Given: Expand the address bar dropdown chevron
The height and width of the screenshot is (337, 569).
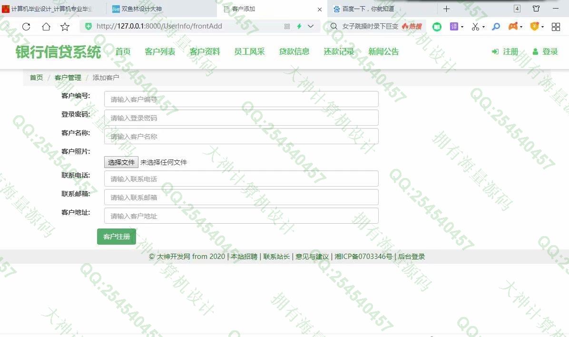Looking at the screenshot, I should pyautogui.click(x=311, y=26).
